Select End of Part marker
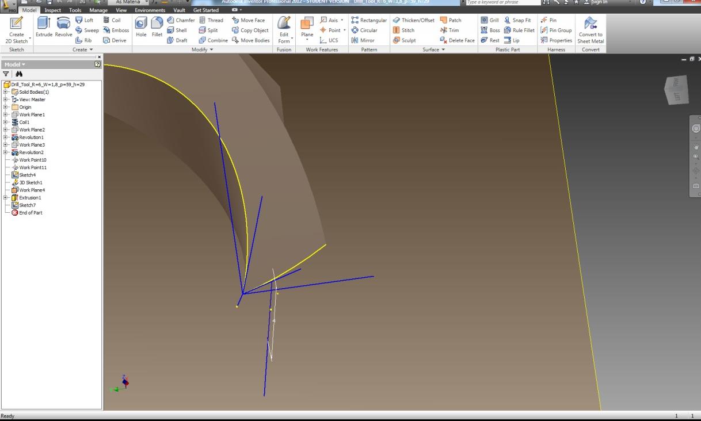This screenshot has width=701, height=421. [x=26, y=213]
